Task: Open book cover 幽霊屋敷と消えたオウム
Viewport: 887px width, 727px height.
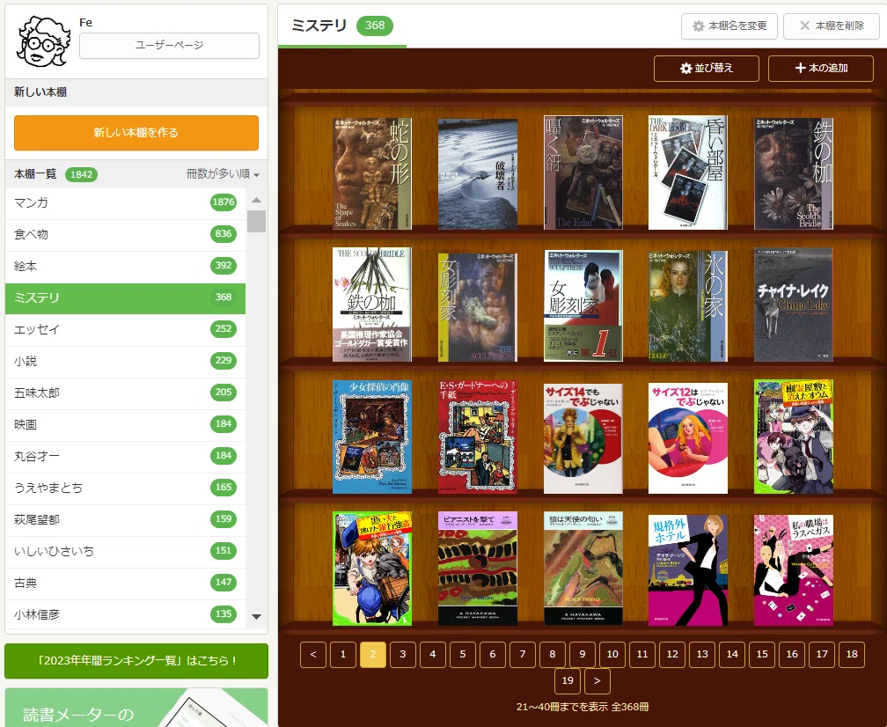Action: coord(794,437)
